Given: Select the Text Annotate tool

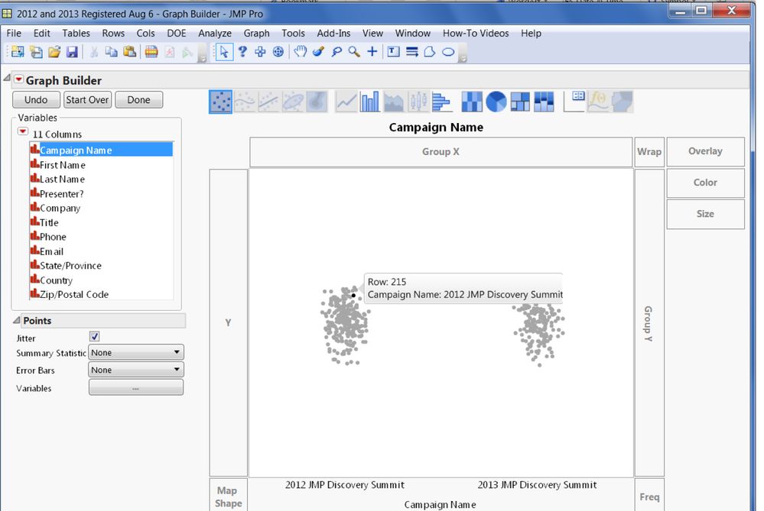Looking at the screenshot, I should pos(394,52).
